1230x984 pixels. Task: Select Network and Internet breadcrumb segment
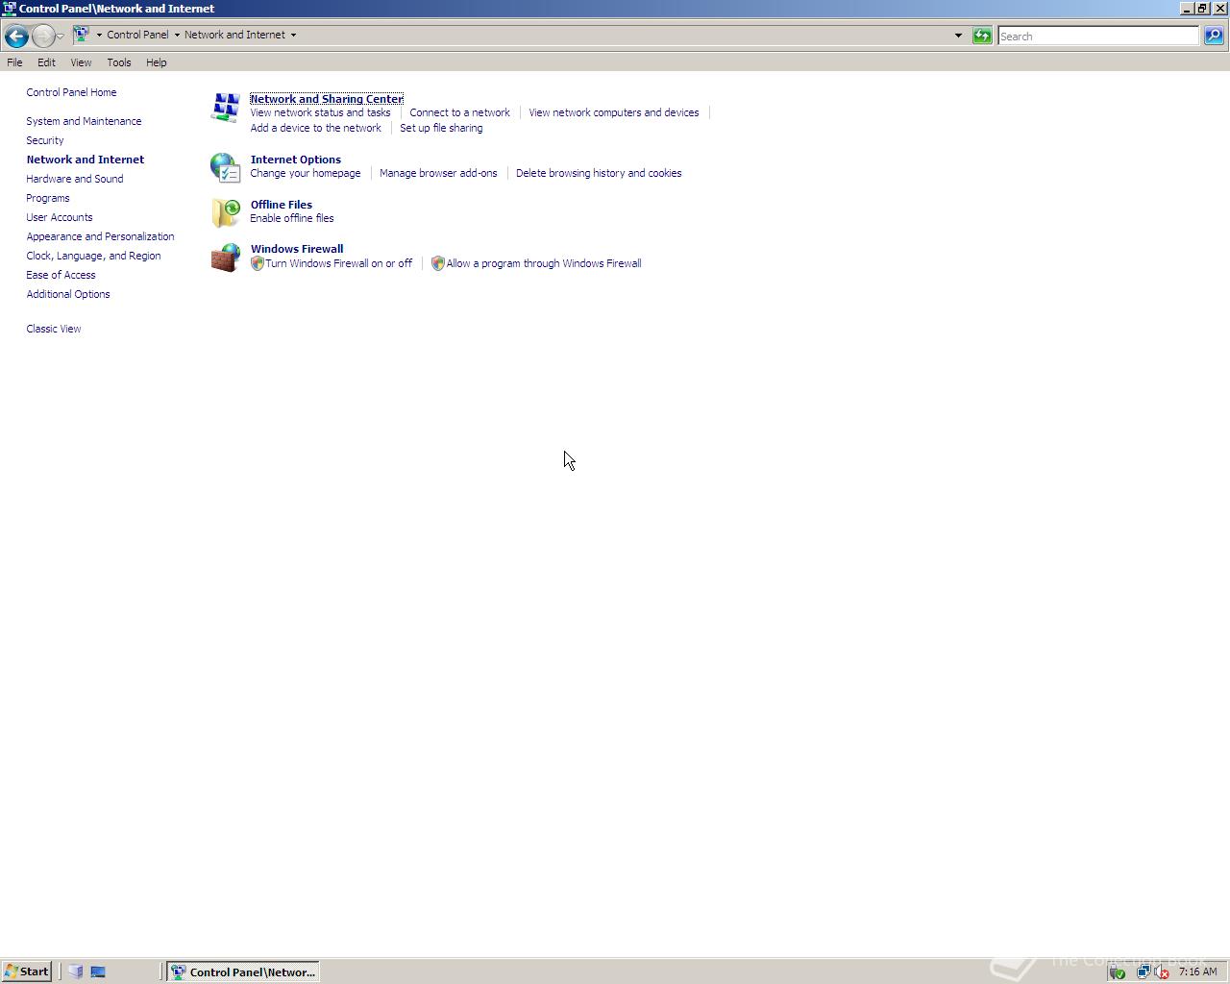pos(234,35)
